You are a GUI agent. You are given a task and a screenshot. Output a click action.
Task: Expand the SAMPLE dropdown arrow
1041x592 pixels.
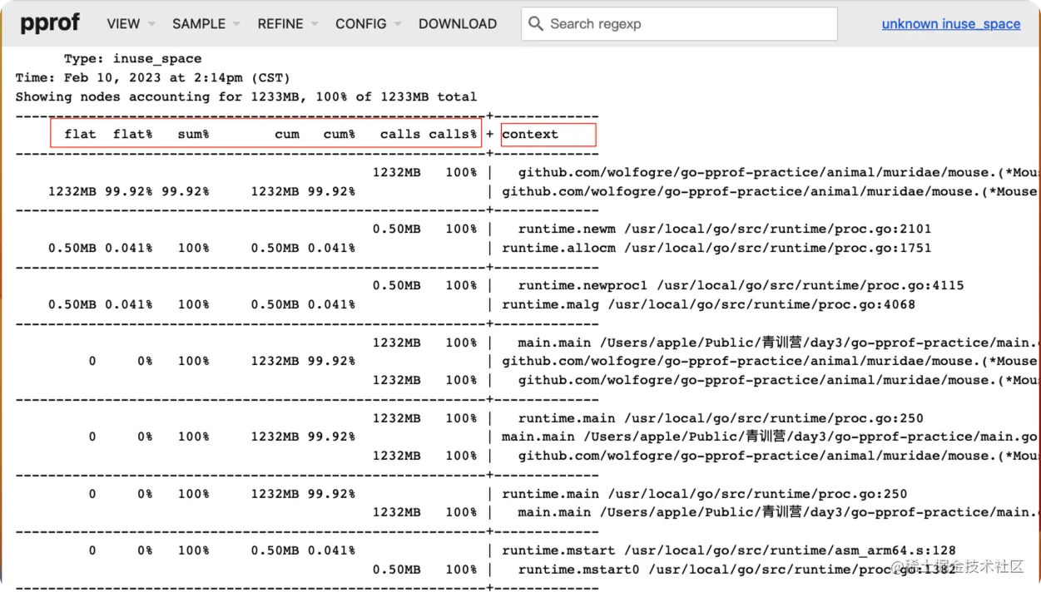click(236, 24)
